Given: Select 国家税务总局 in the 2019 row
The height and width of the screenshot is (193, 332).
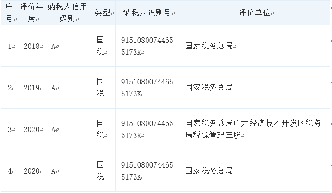Looking at the screenshot, I should tap(209, 88).
